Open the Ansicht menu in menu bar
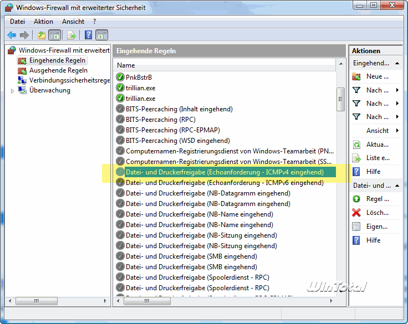 [x=73, y=22]
